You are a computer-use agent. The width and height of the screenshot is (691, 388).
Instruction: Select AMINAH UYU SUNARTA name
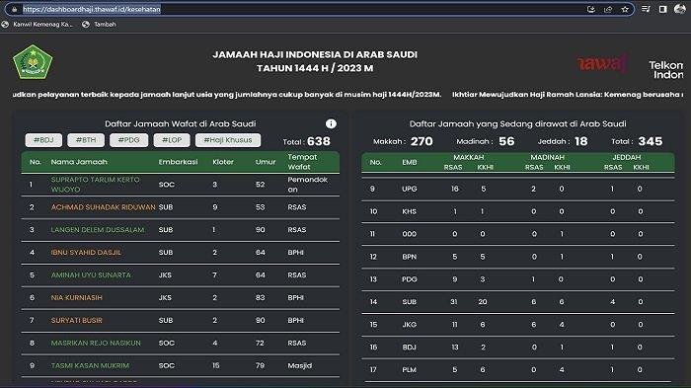click(x=91, y=275)
